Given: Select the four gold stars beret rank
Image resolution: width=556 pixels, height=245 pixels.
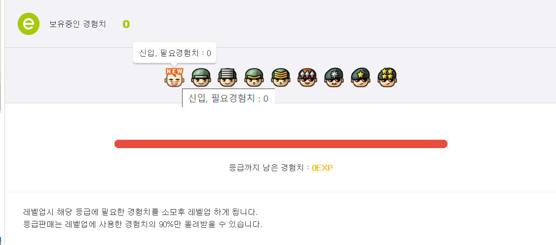Looking at the screenshot, I should 387,77.
